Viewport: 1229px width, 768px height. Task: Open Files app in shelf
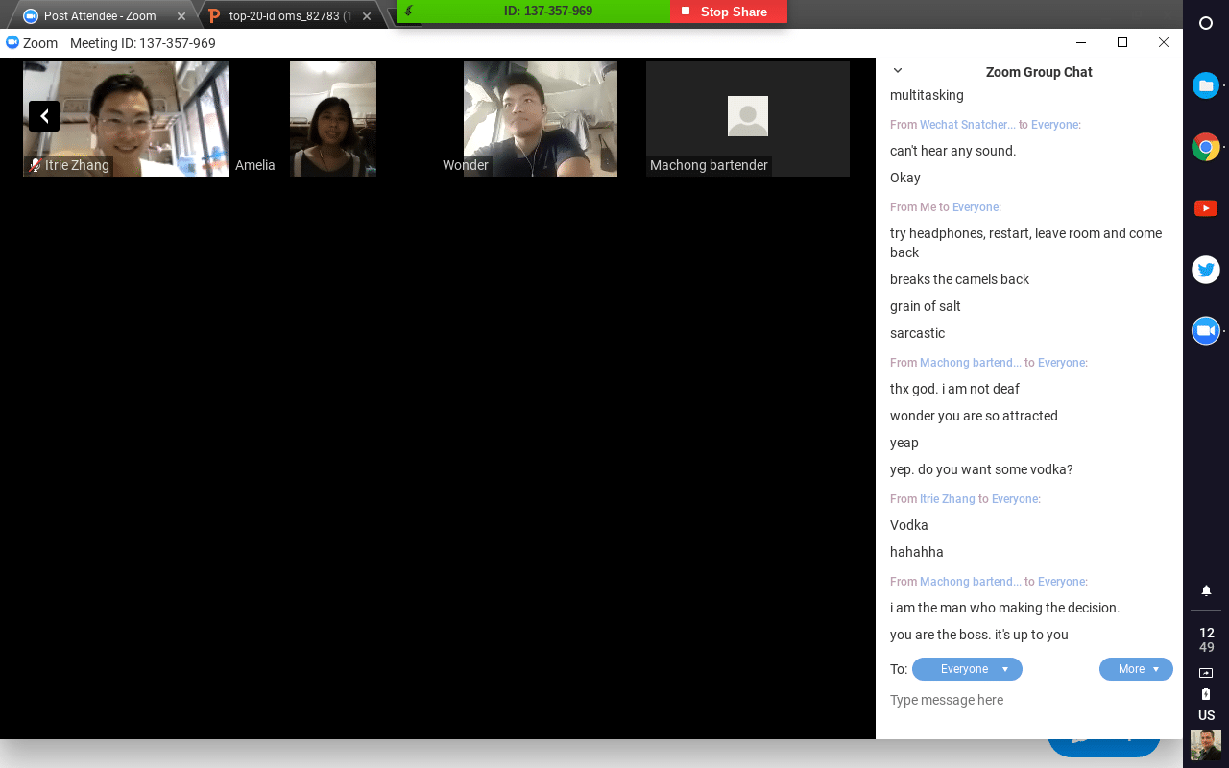pyautogui.click(x=1206, y=85)
